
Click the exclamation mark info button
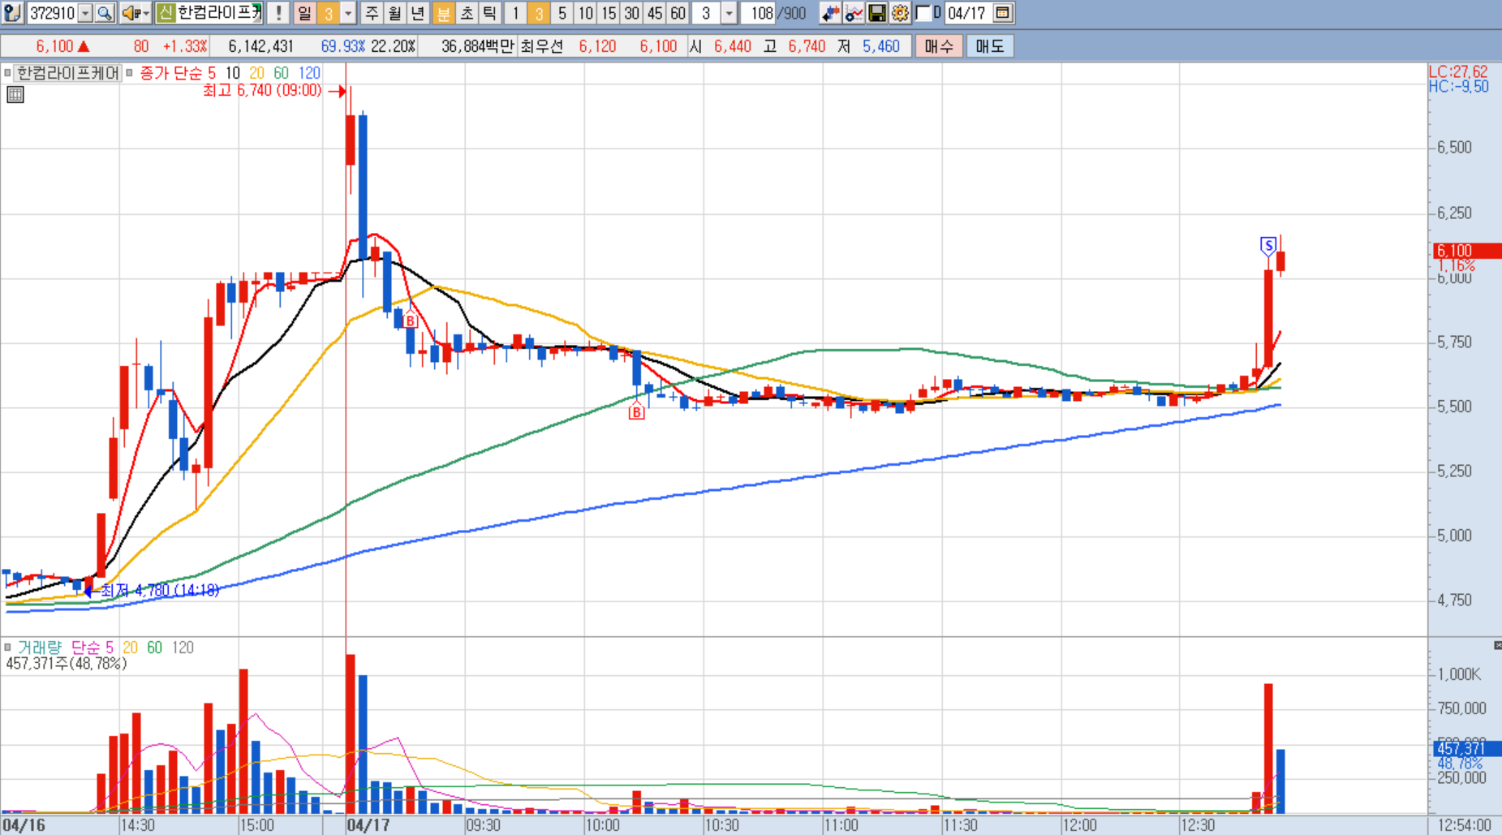[278, 13]
